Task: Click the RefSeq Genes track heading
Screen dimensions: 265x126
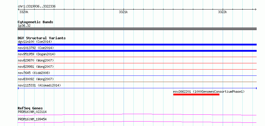Action: pos(30,108)
